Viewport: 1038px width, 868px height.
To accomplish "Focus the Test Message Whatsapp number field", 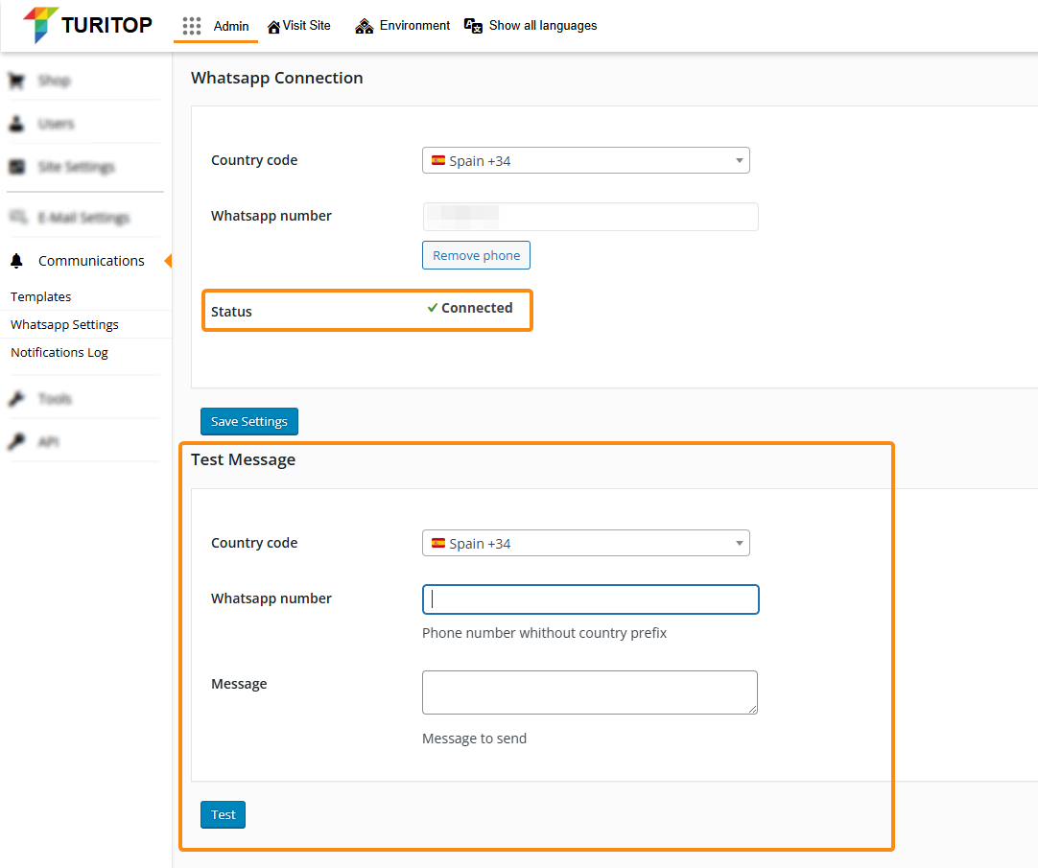I will (590, 599).
